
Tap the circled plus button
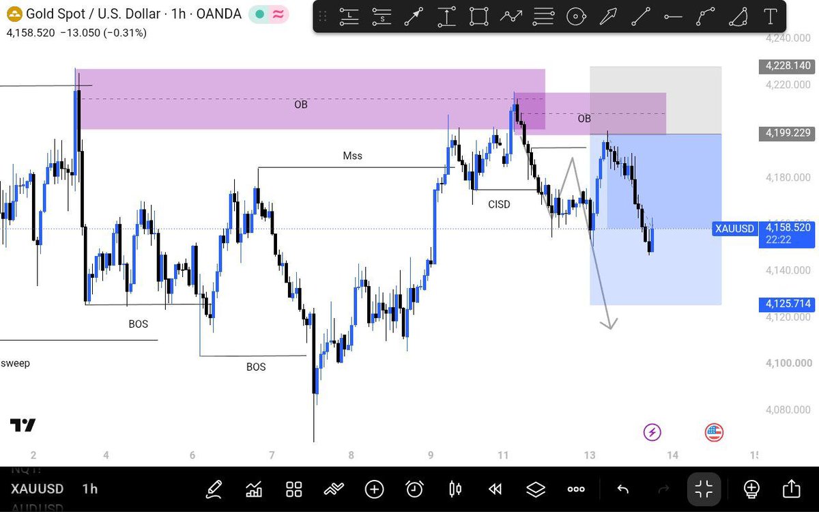click(374, 489)
